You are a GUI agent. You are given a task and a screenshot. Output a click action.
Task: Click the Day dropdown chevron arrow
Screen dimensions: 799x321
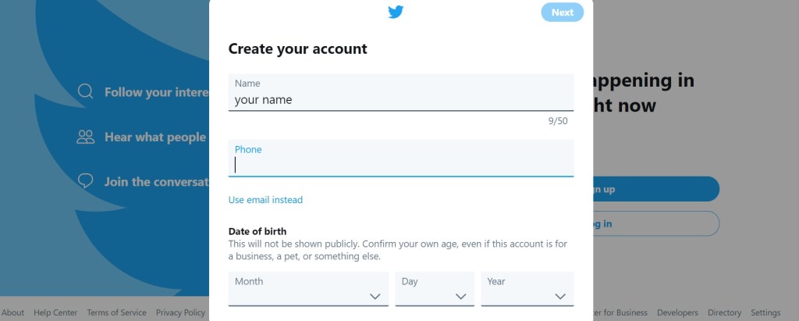[460, 296]
